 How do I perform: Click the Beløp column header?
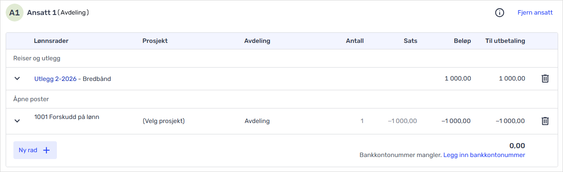click(462, 41)
